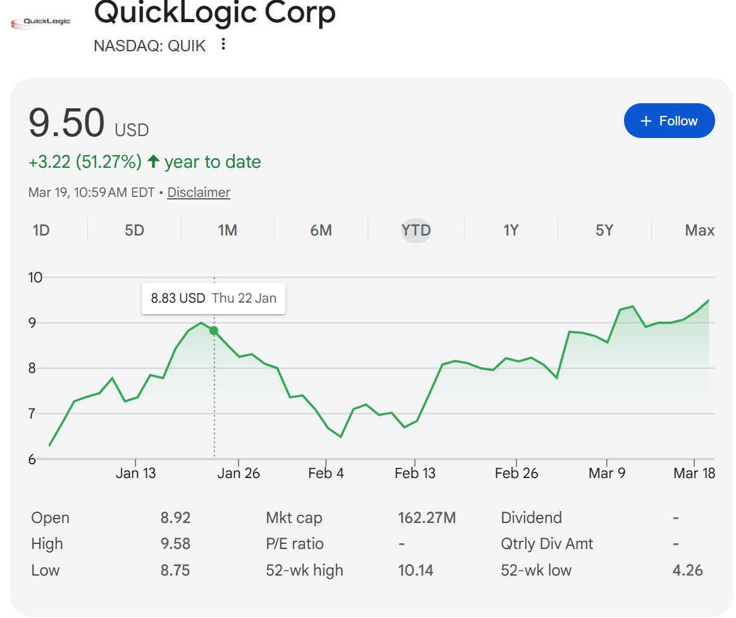The image size is (736, 618).
Task: Click the Mar 19, 10:59 AM EDT timestamp
Action: click(92, 192)
